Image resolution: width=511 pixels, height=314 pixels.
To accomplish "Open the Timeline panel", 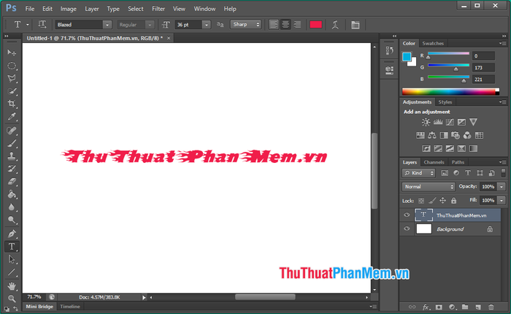I will coord(70,307).
